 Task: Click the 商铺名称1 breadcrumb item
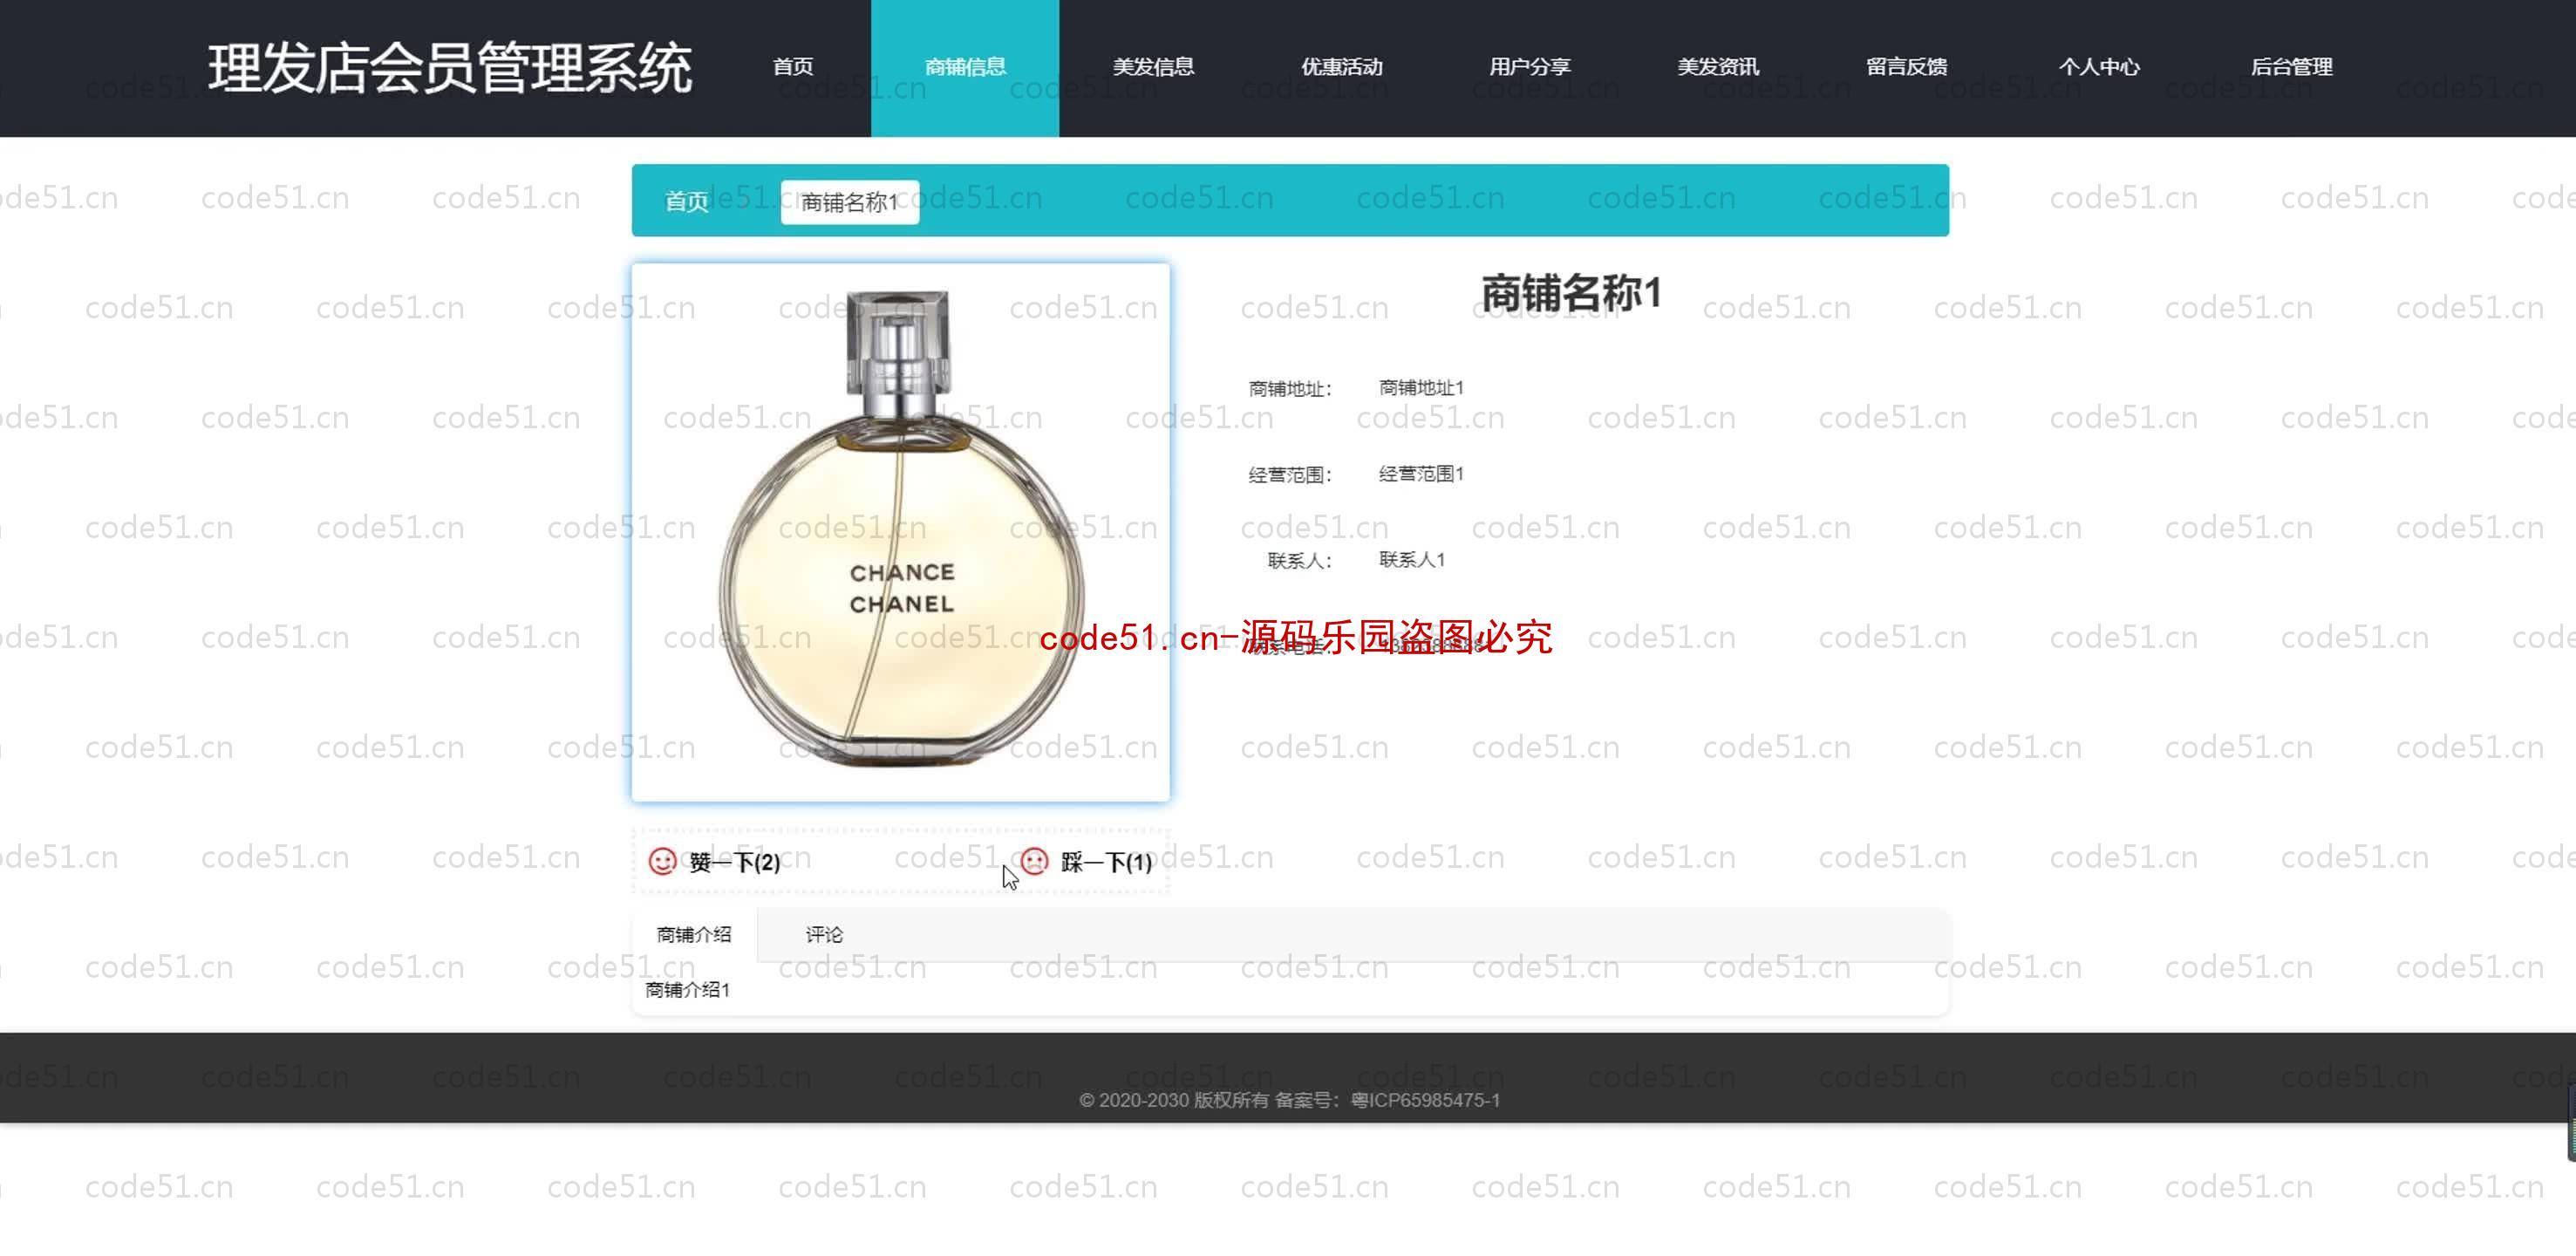pos(849,202)
